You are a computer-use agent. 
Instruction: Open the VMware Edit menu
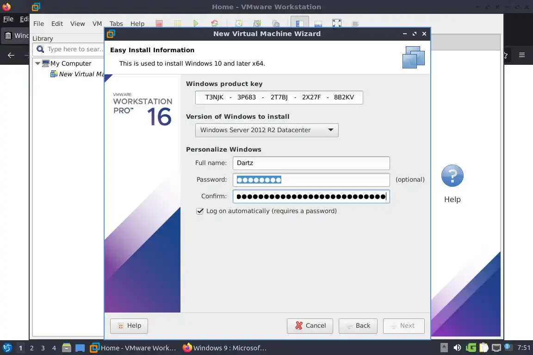click(57, 24)
